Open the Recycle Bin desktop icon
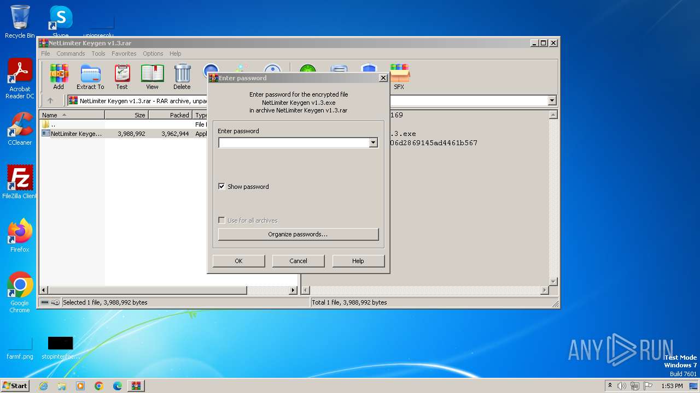This screenshot has width=700, height=393. coord(20,22)
